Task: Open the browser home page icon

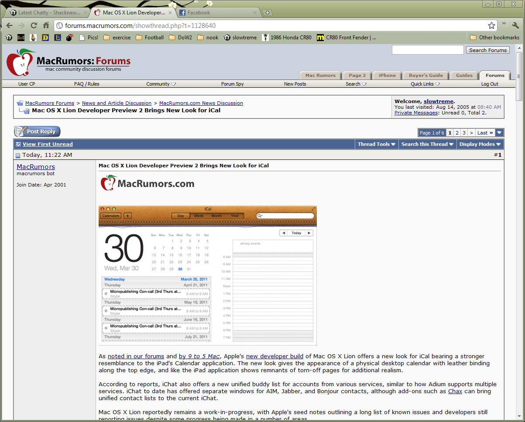Action: (46, 25)
